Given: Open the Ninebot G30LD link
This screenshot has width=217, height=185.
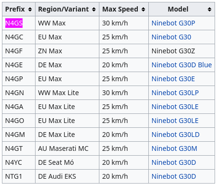Looking at the screenshot, I should 176,135.
